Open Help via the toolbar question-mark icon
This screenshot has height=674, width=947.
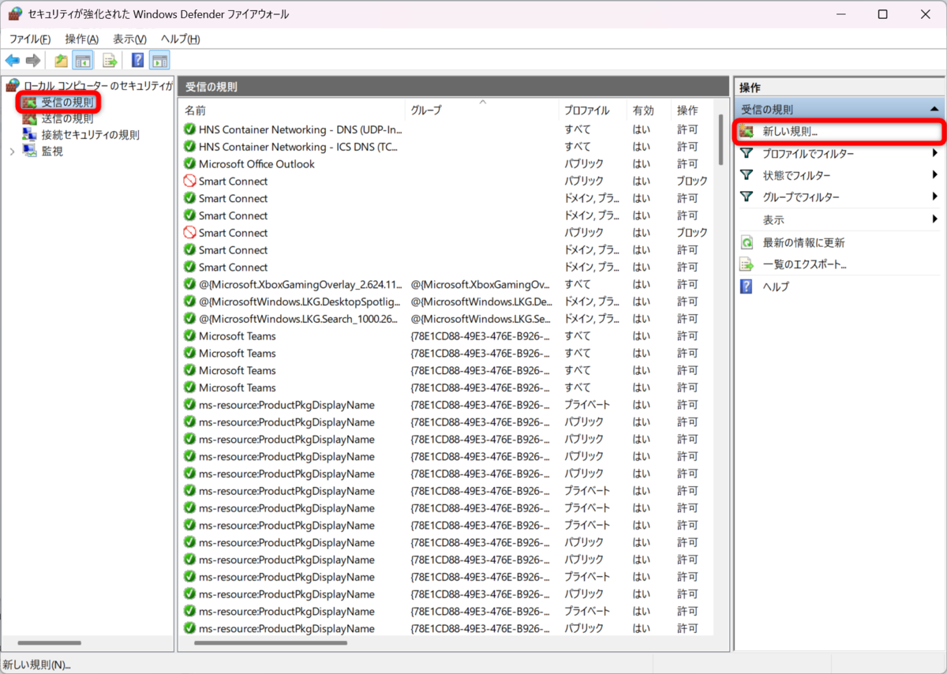click(137, 60)
